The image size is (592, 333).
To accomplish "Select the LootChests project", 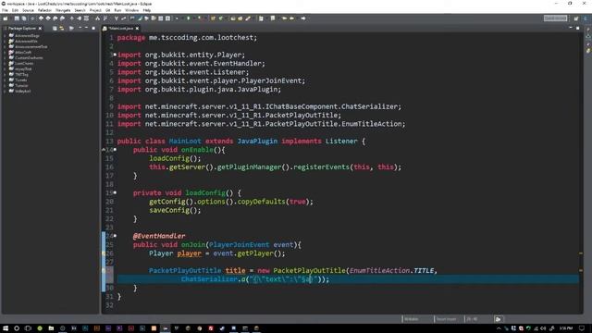I will [24, 64].
